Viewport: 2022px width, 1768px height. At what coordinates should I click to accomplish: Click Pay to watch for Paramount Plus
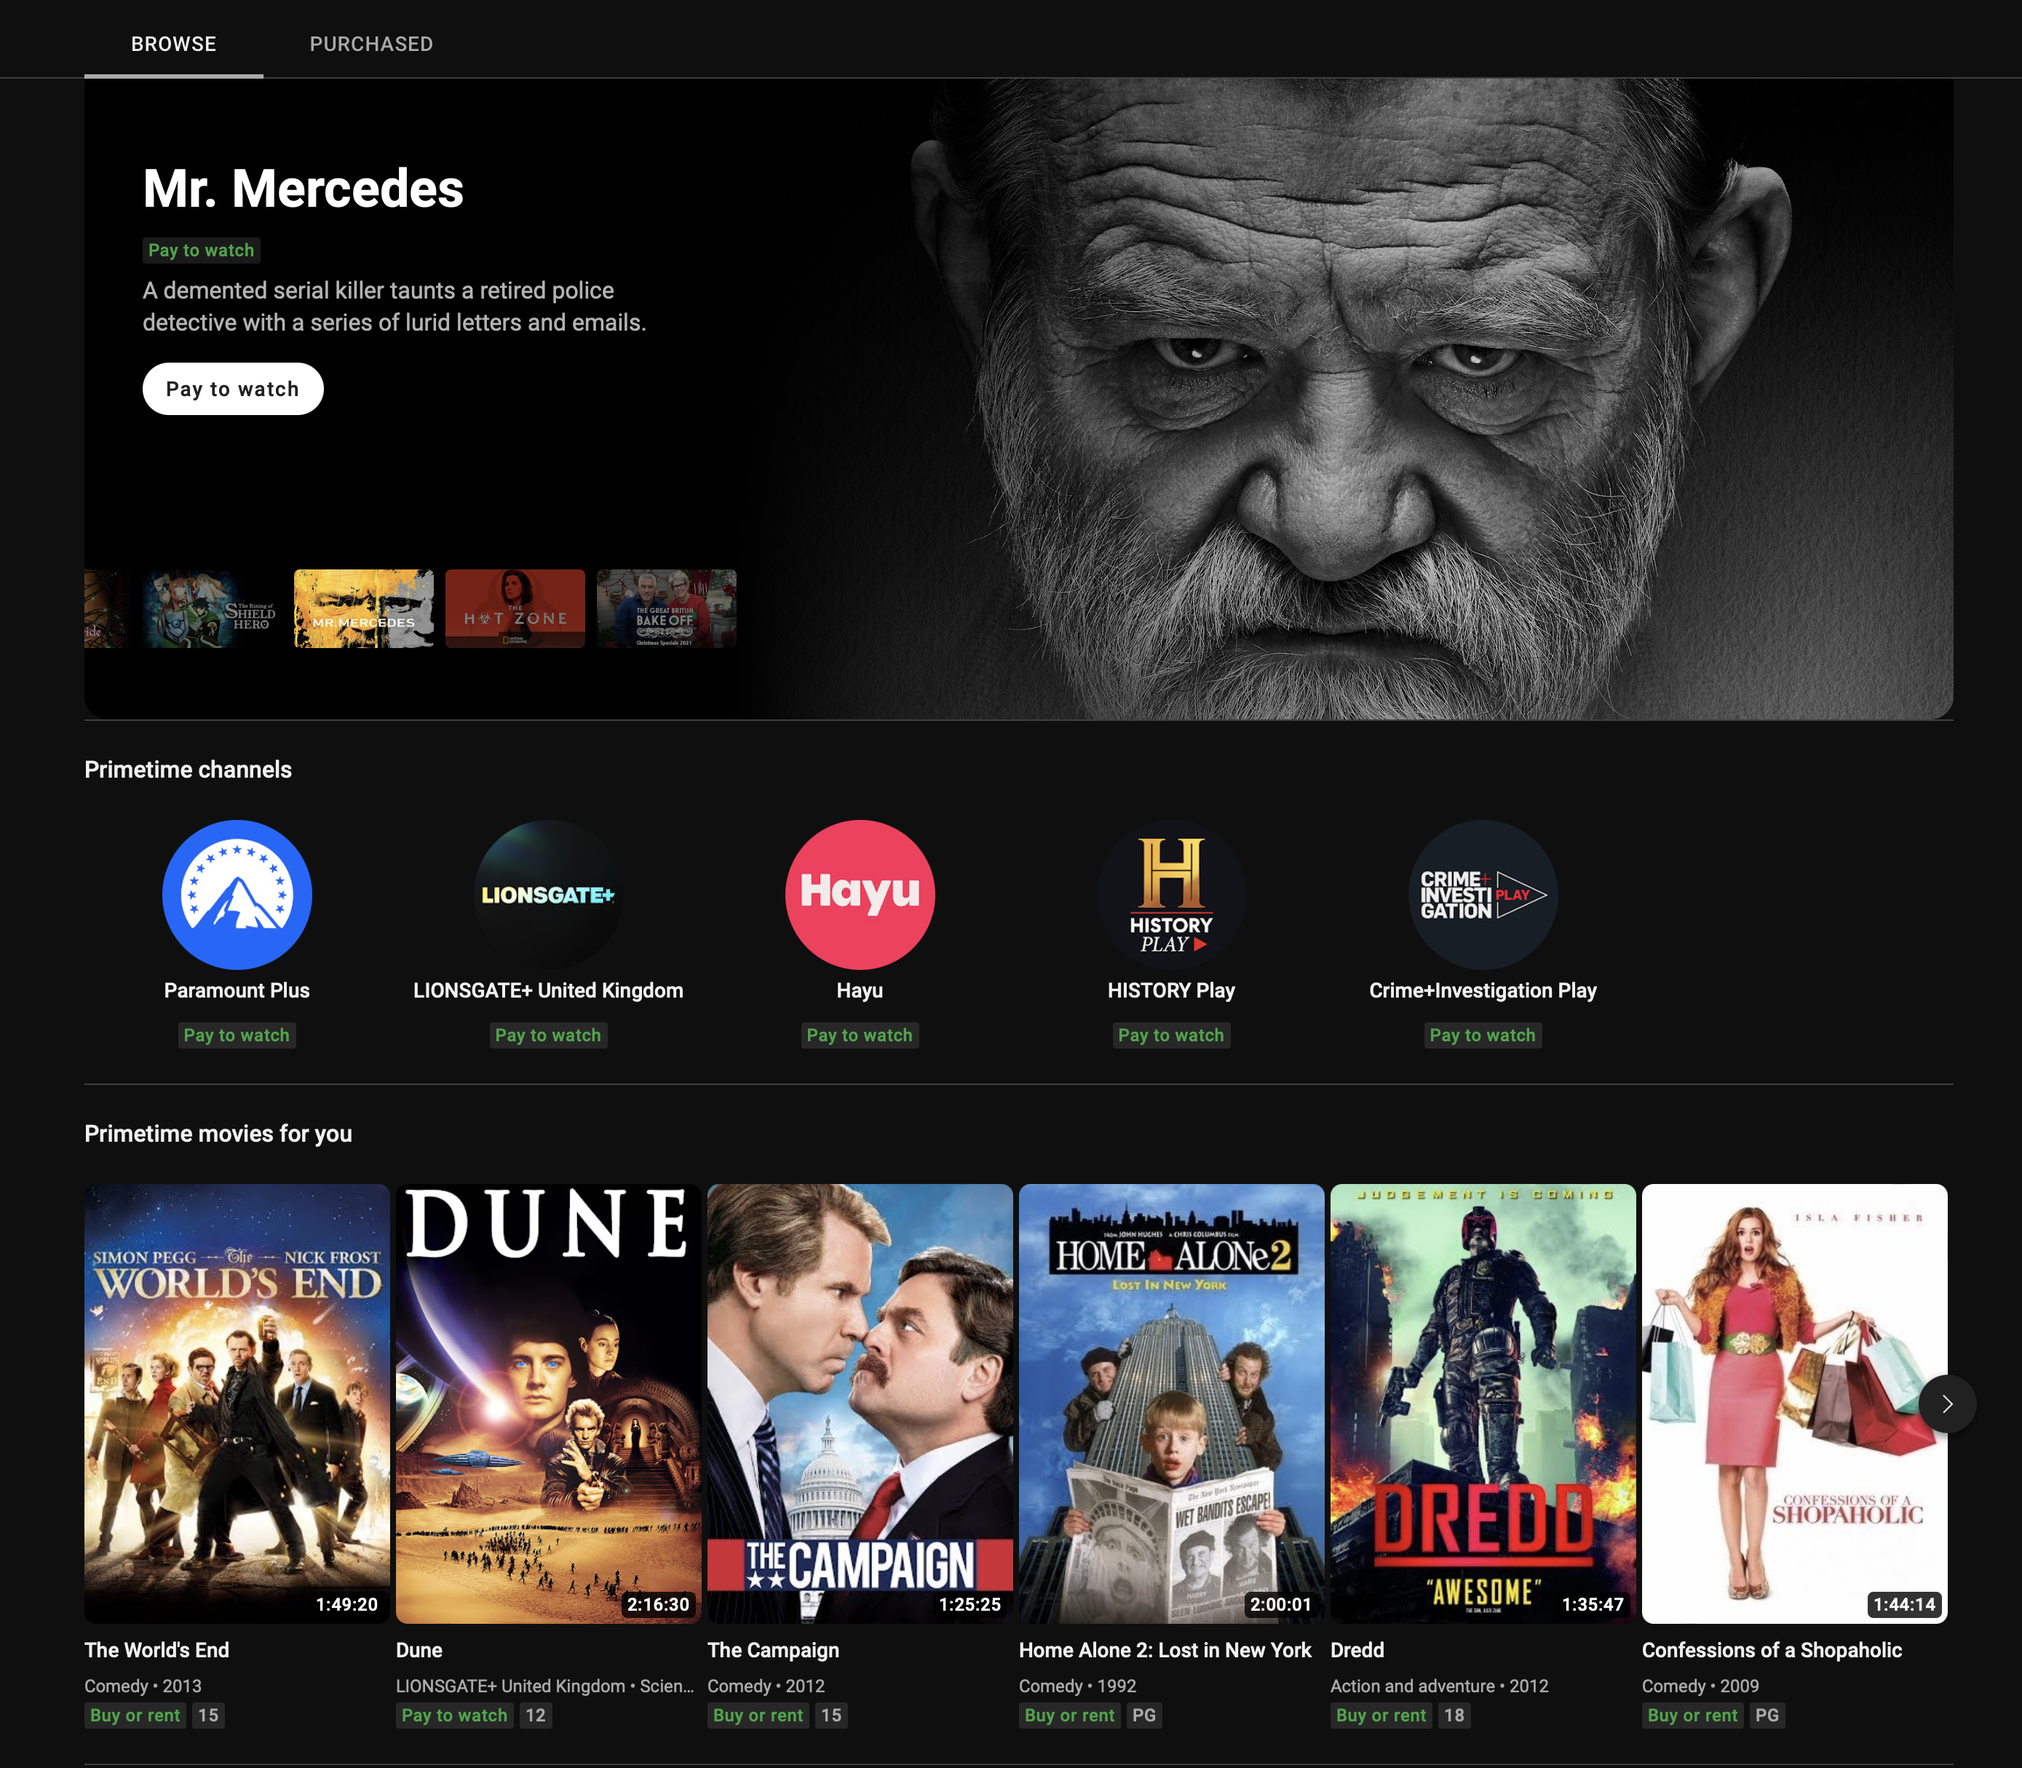pos(236,1033)
